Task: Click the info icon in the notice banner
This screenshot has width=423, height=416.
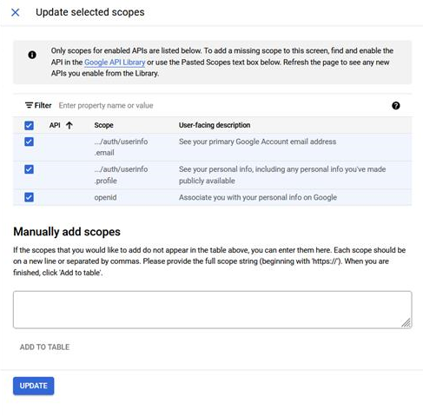Action: coord(32,55)
